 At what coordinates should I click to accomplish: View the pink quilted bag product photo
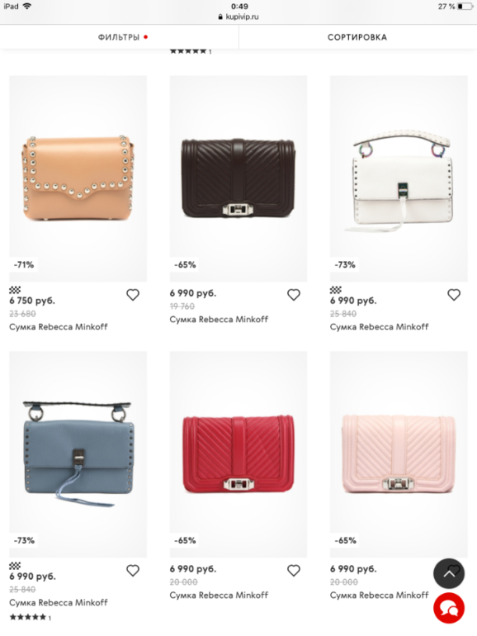[399, 454]
